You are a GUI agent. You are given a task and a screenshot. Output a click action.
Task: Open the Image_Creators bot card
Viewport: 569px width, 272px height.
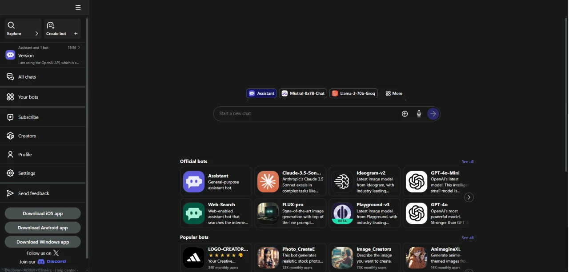(365, 257)
